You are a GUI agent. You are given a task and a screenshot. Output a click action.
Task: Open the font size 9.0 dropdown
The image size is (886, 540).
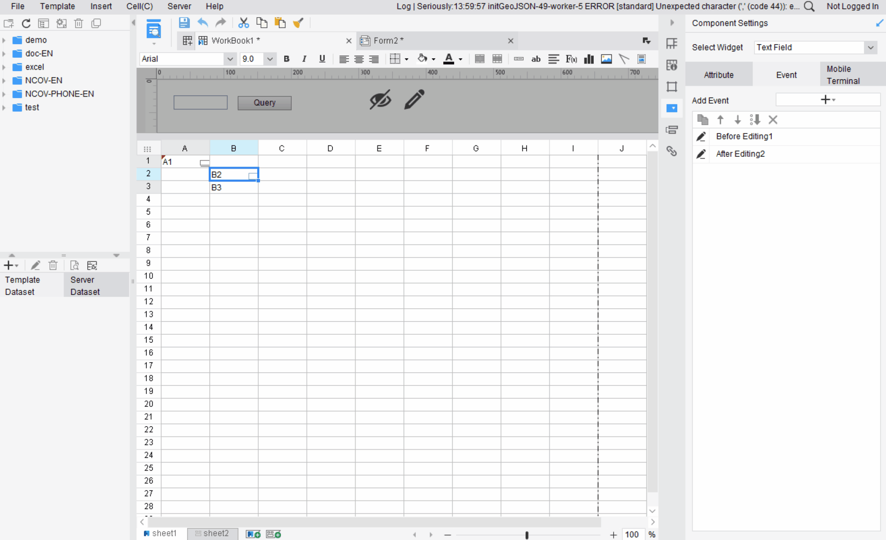(x=270, y=59)
